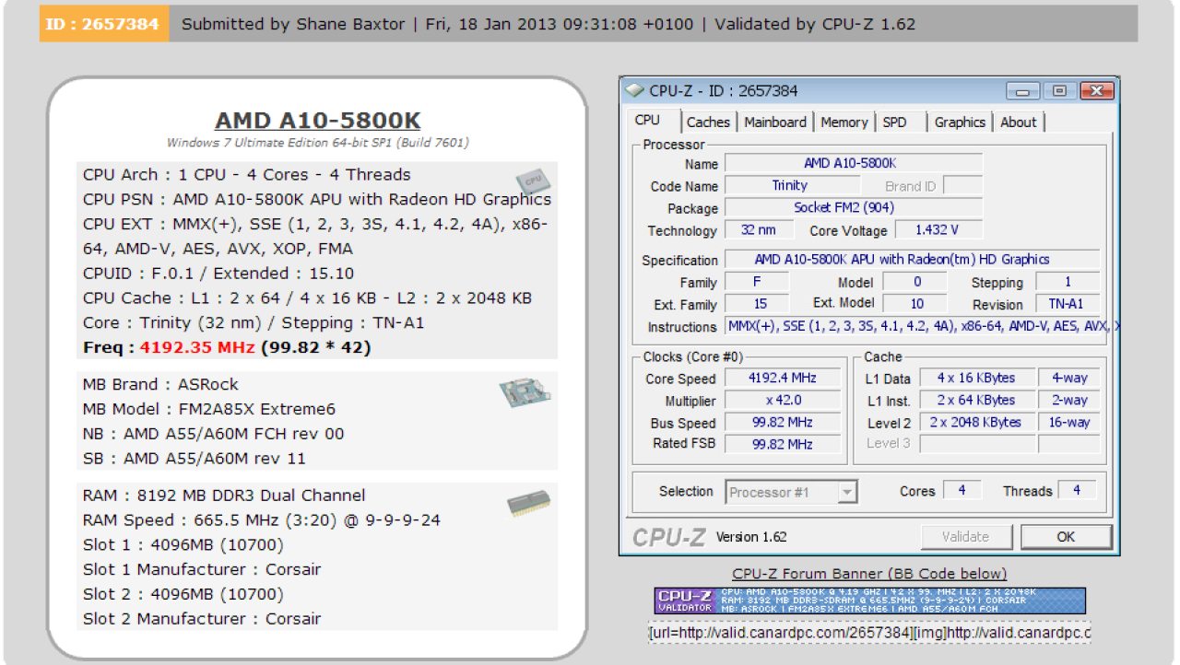Click the RAM stick icon beside RAM info
Screen dimensions: 1180x665
click(529, 503)
